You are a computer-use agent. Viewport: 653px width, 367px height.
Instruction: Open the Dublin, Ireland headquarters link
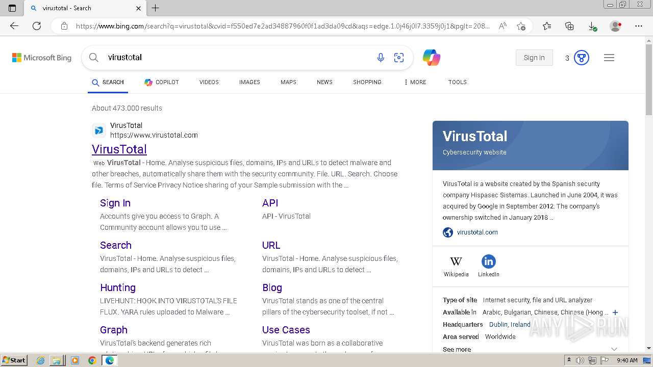click(510, 325)
